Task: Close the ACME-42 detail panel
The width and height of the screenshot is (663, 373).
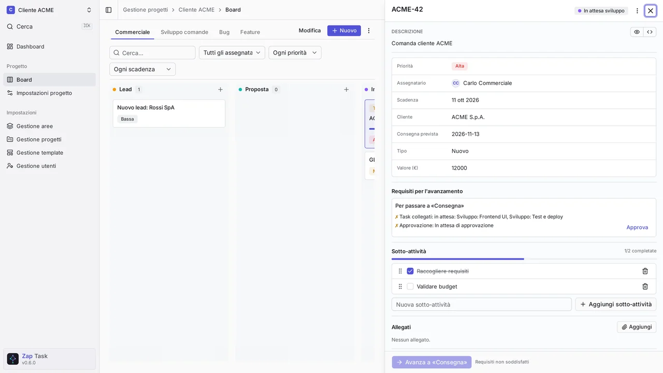Action: coord(651,10)
